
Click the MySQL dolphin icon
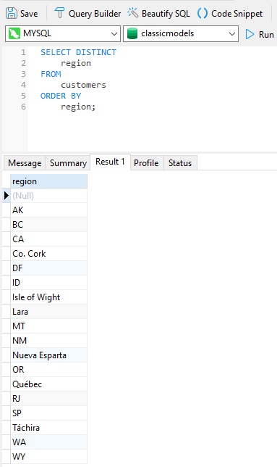14,33
